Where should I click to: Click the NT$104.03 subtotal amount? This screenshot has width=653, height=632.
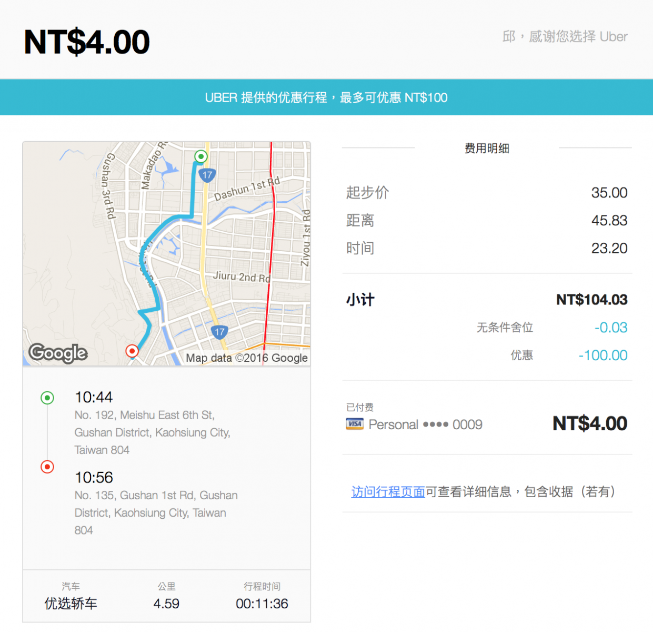tap(592, 300)
